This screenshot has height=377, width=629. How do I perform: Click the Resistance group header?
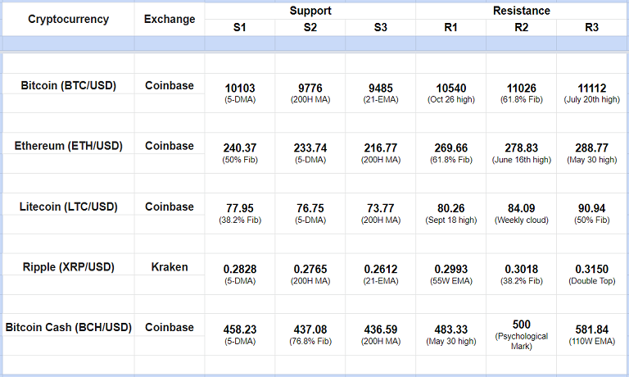point(522,11)
